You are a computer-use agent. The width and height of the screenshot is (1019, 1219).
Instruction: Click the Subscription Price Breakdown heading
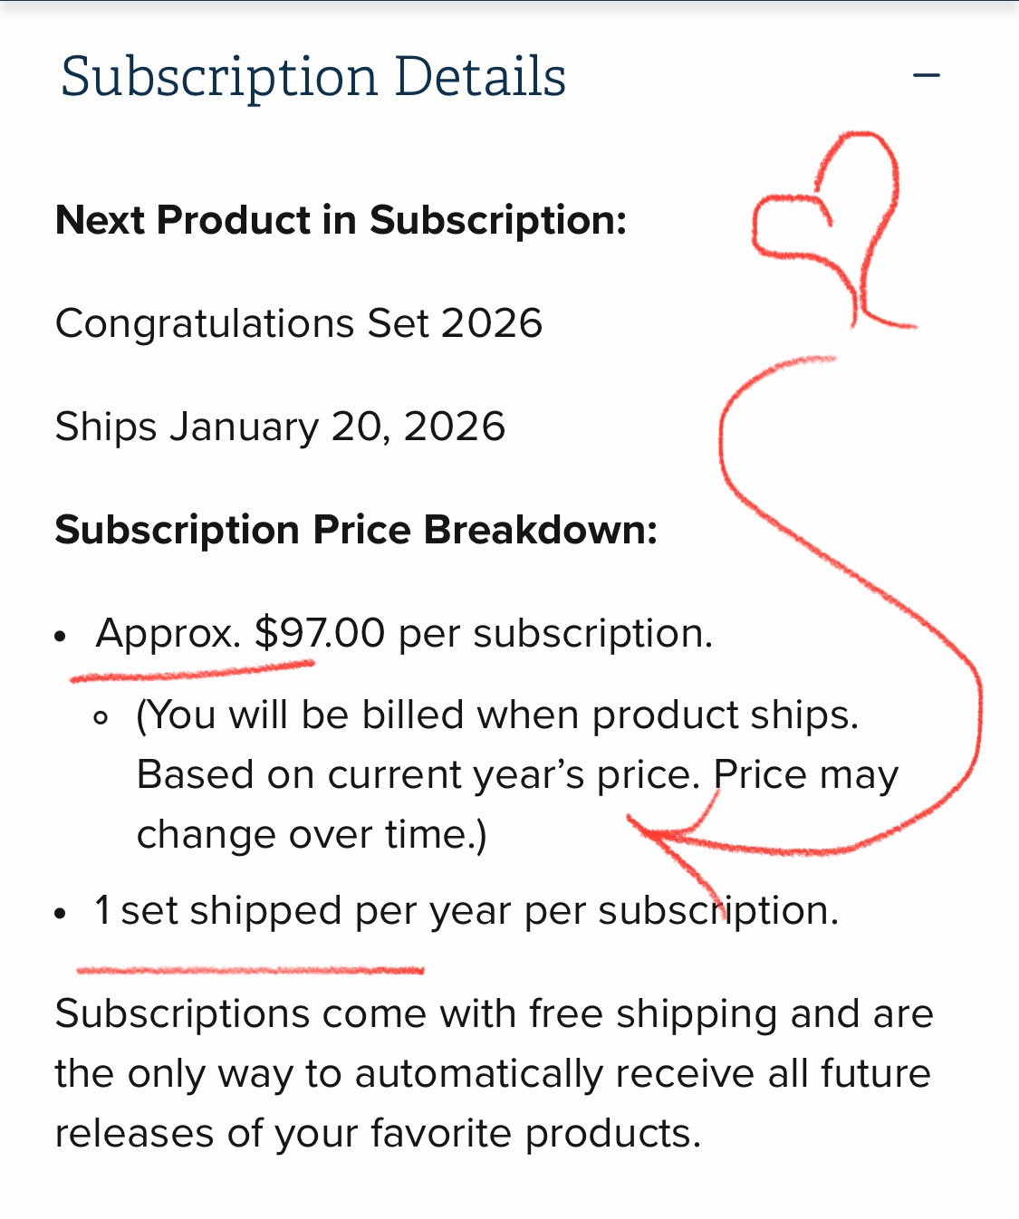point(356,530)
